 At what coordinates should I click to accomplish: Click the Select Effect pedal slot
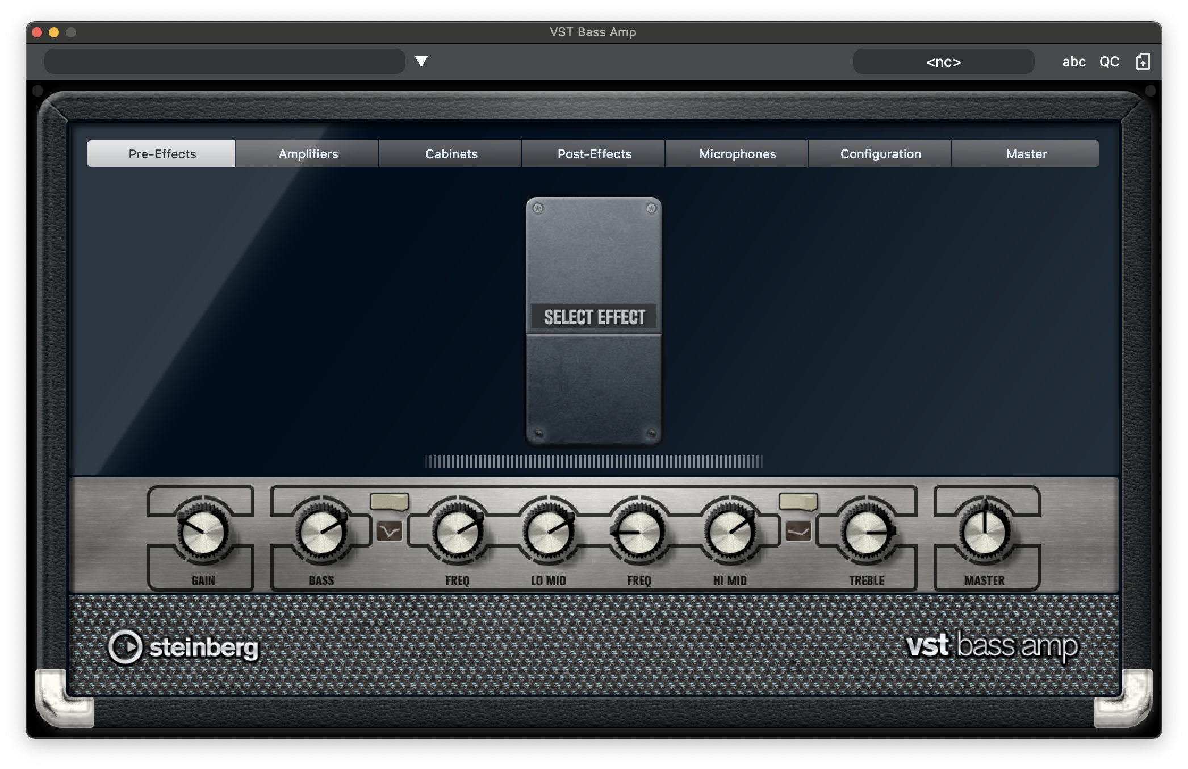click(594, 317)
